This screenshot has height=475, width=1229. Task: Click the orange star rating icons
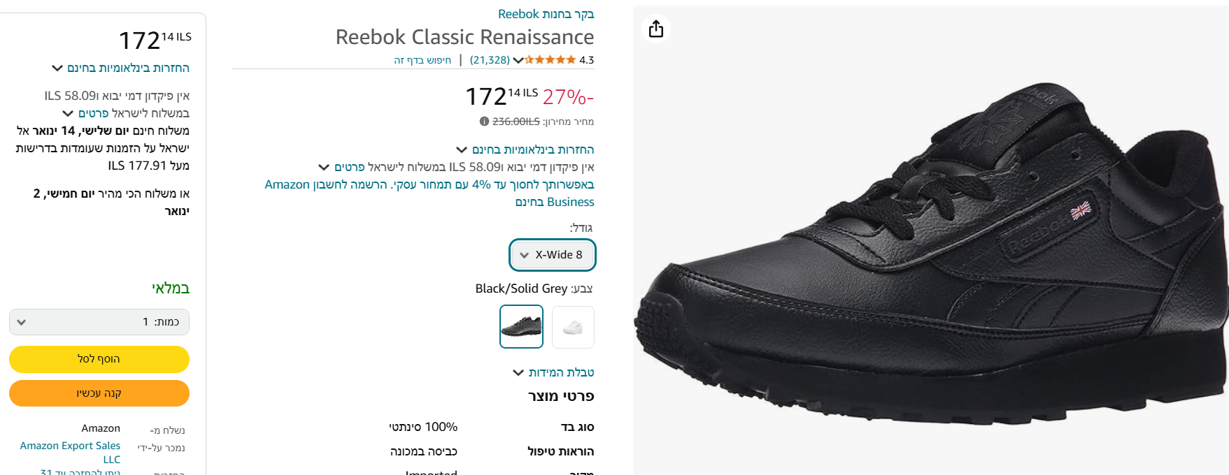tap(550, 60)
